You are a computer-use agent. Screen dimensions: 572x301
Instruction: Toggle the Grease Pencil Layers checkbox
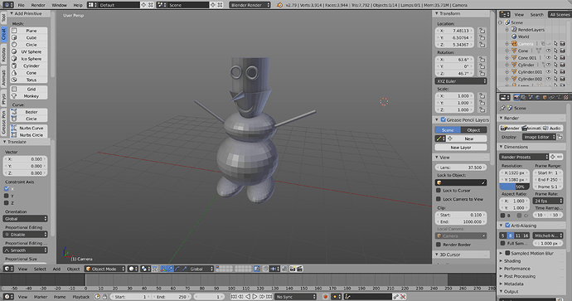444,119
